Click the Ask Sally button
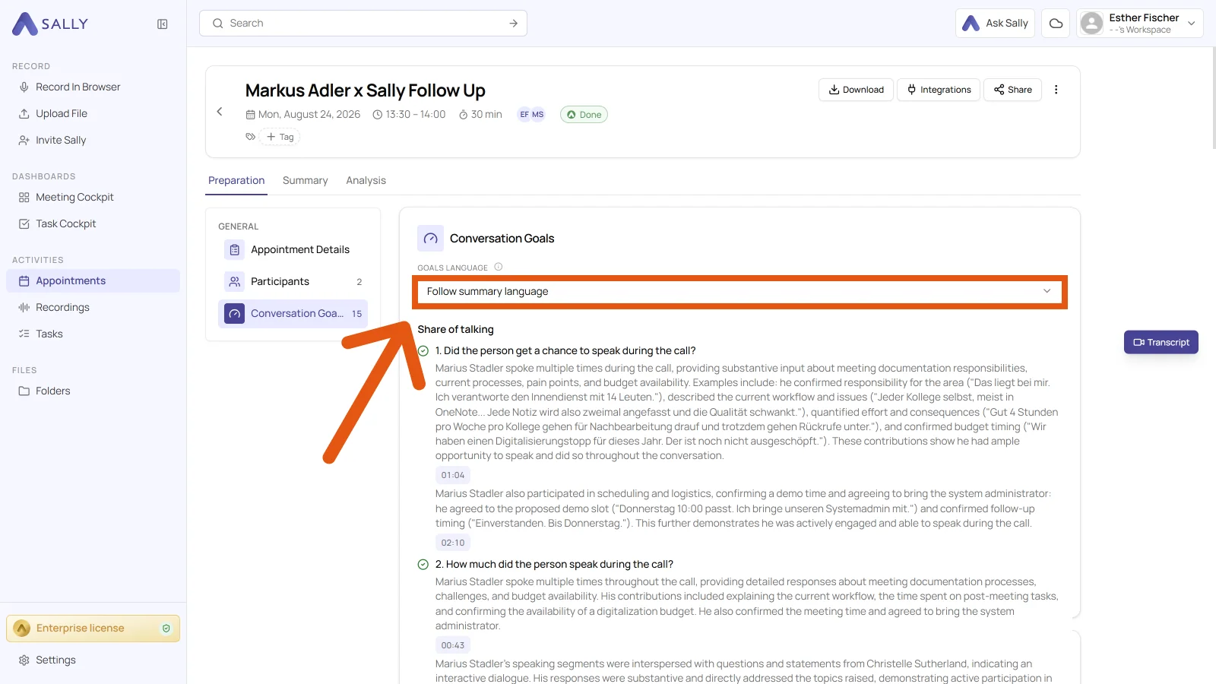The height and width of the screenshot is (684, 1216). 995,24
